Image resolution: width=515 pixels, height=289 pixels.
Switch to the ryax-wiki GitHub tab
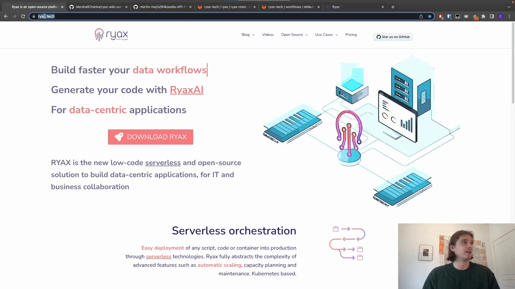(x=98, y=7)
